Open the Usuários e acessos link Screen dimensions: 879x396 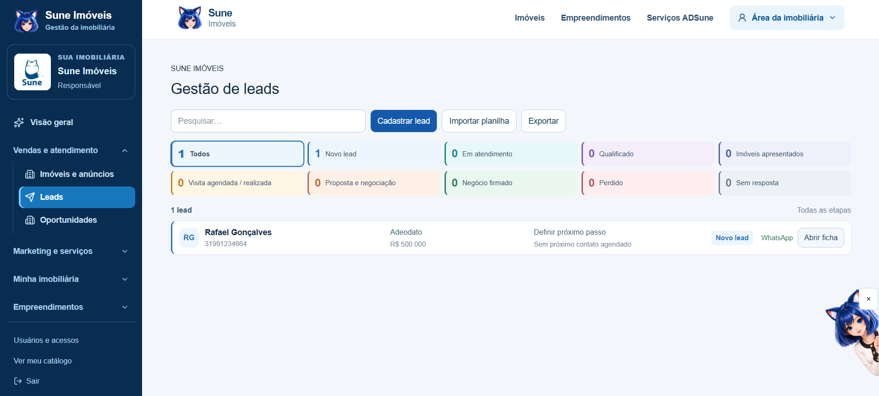tap(46, 340)
